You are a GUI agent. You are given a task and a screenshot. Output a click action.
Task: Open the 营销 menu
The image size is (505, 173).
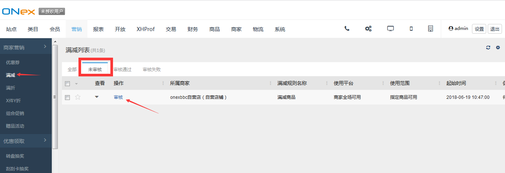[x=77, y=29]
